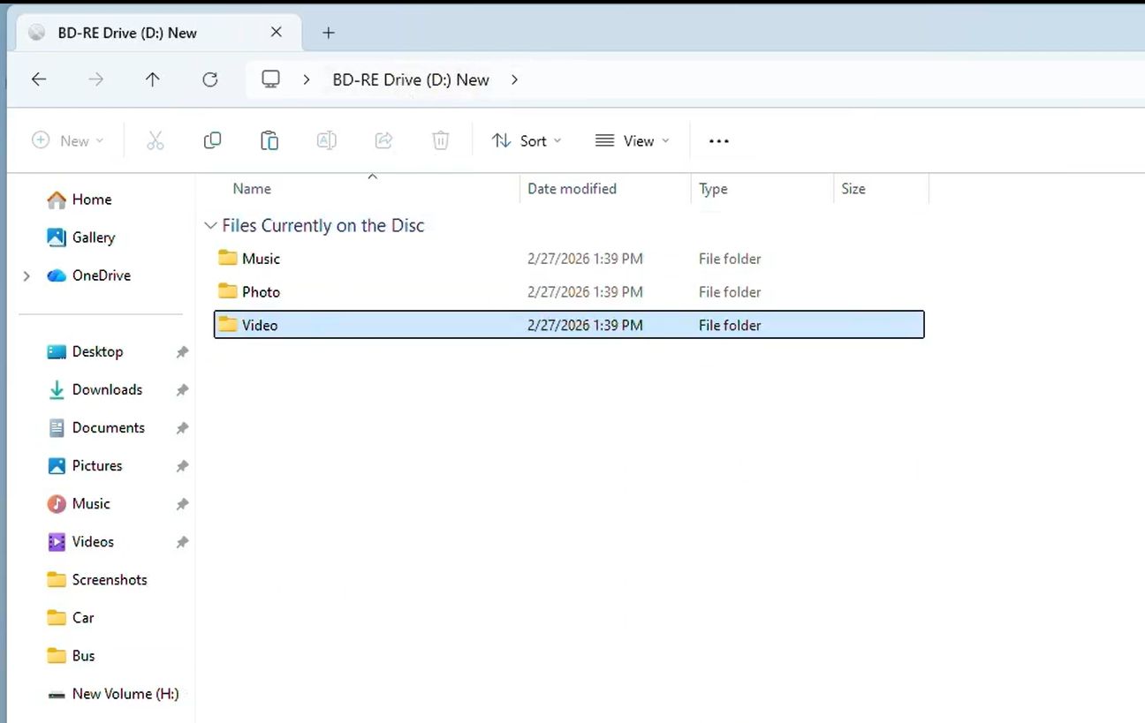
Task: Open a new Explorer tab
Action: [x=328, y=32]
